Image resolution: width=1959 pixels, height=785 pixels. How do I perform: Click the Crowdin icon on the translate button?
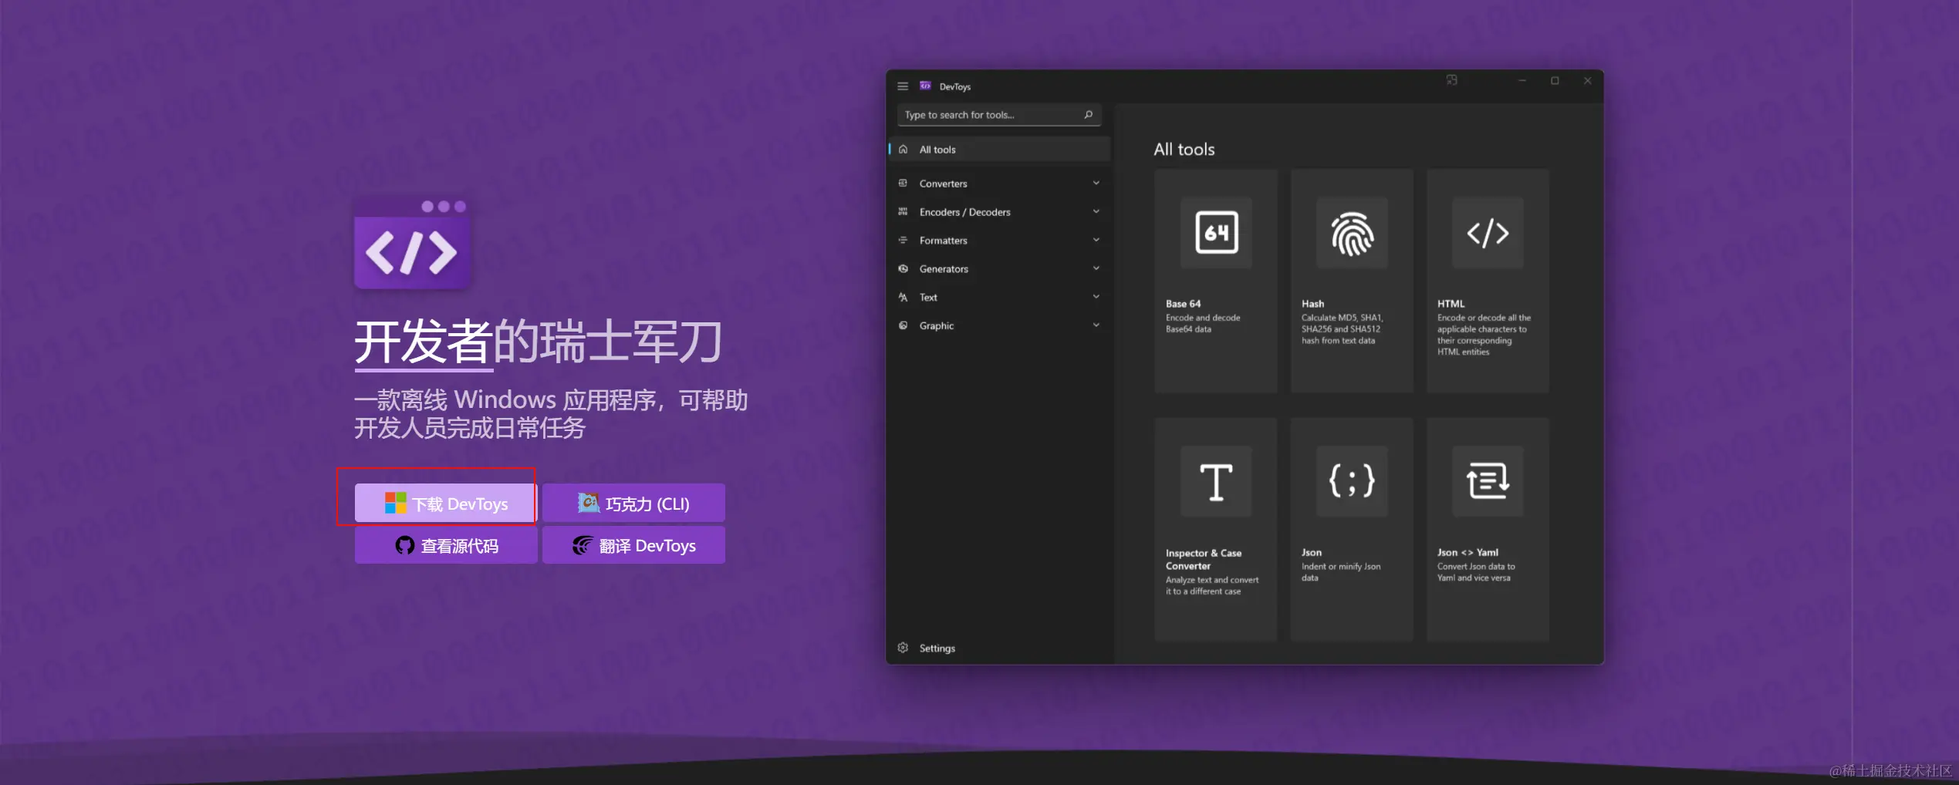pos(583,546)
